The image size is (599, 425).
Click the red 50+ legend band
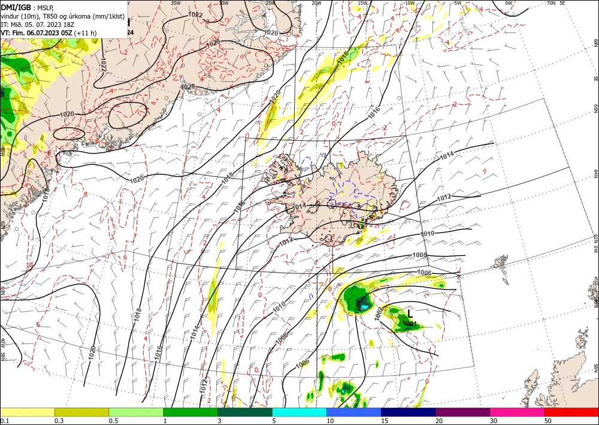click(571, 412)
